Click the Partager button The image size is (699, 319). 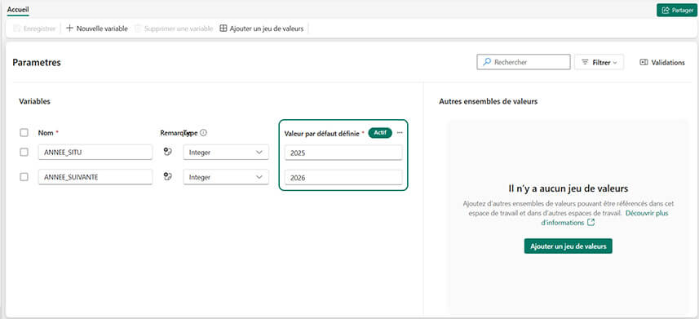point(677,11)
